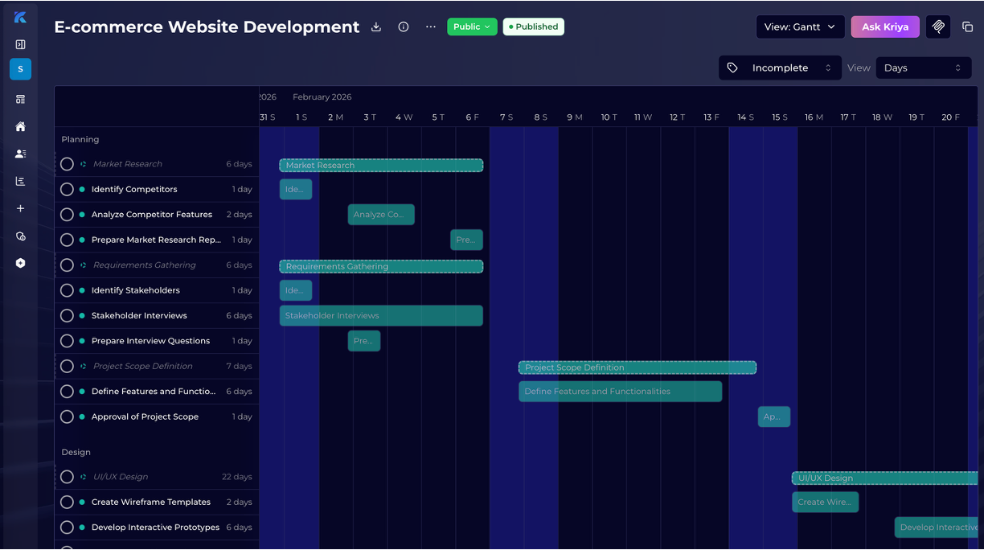This screenshot has width=984, height=550.
Task: Open the attachments paperclip icon in top bar
Action: click(937, 27)
